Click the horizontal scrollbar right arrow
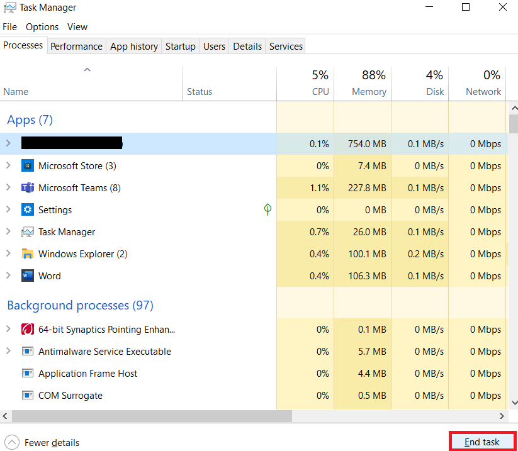The height and width of the screenshot is (451, 518). [x=502, y=416]
